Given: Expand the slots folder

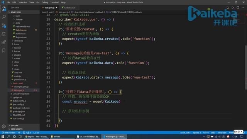Looking at the screenshot, I should 24,23.
